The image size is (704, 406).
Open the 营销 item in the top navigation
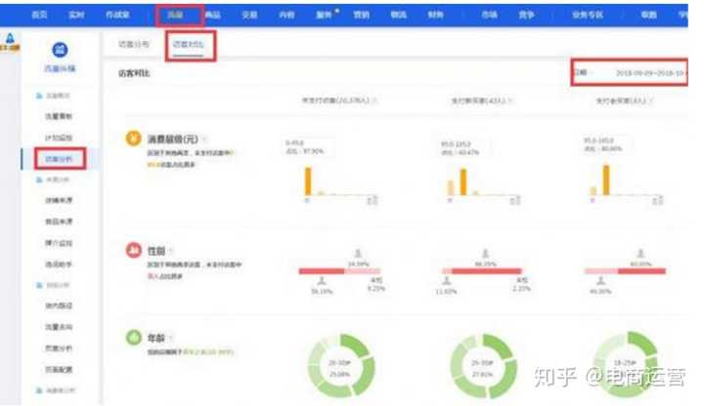point(362,15)
